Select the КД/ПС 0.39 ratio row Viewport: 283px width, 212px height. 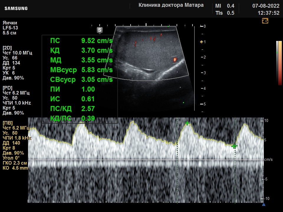coord(73,118)
